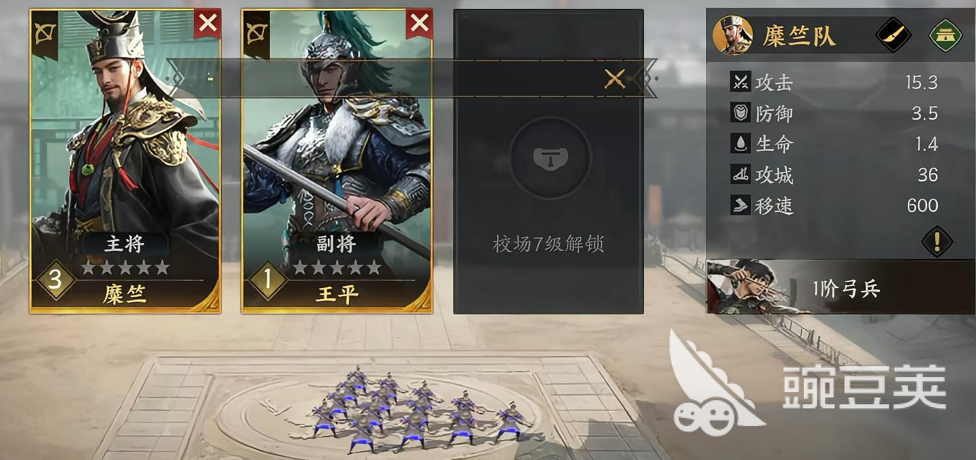Select the 1阶弓兵 troop button
This screenshot has height=460, width=976.
(841, 287)
